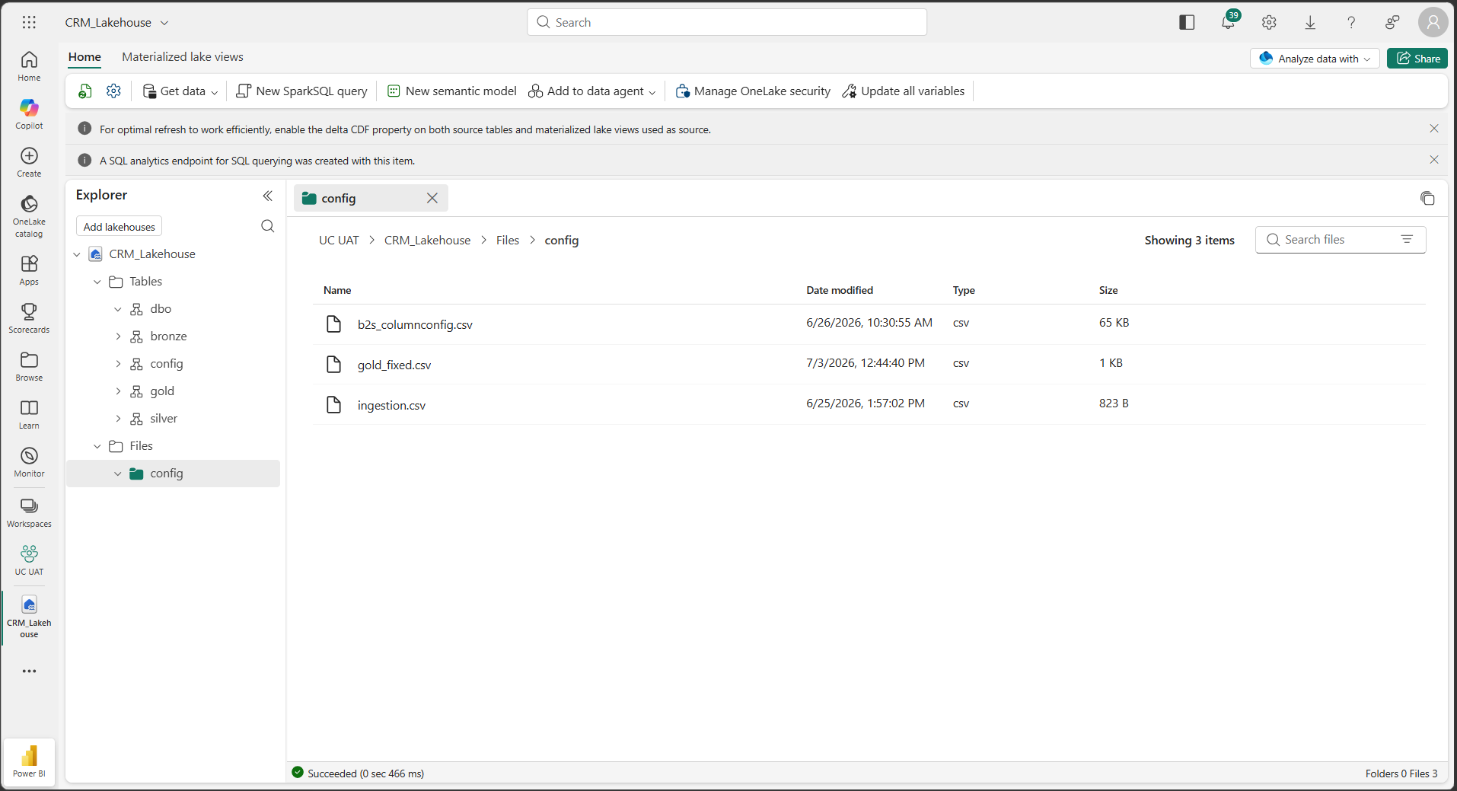Open Copilot from the sidebar
This screenshot has height=791, width=1457.
point(29,114)
